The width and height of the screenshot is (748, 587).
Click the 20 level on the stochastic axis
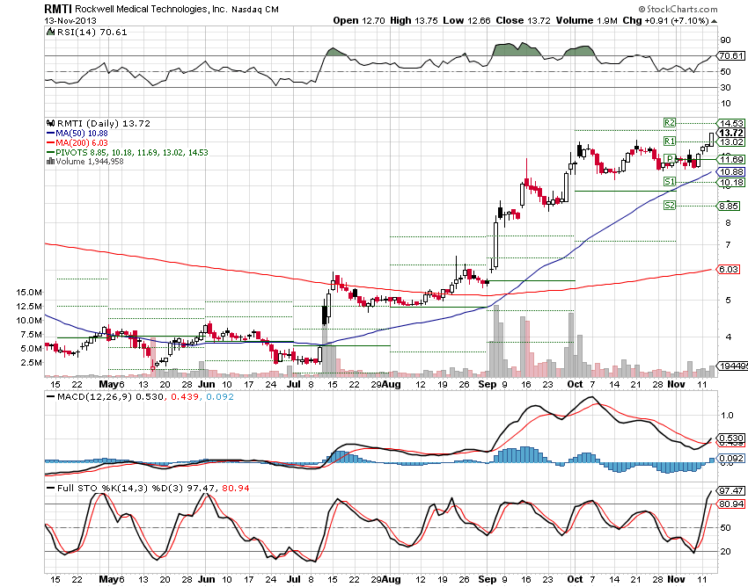pos(725,551)
